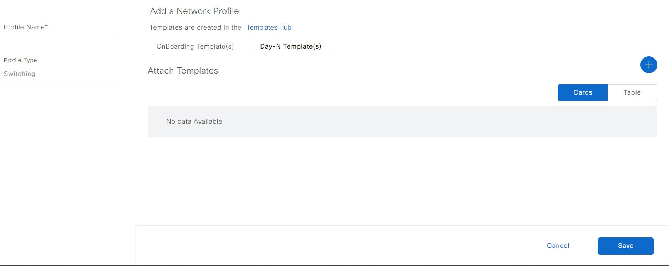Open the Templates Hub link

pyautogui.click(x=269, y=27)
